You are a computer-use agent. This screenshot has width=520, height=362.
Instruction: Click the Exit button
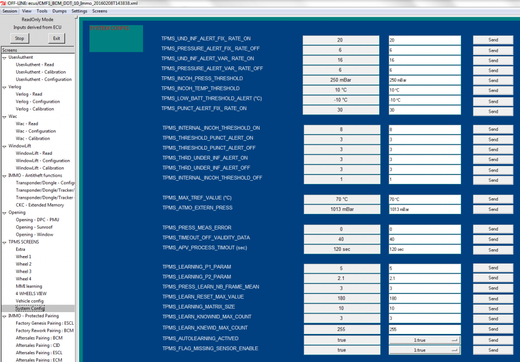click(57, 38)
